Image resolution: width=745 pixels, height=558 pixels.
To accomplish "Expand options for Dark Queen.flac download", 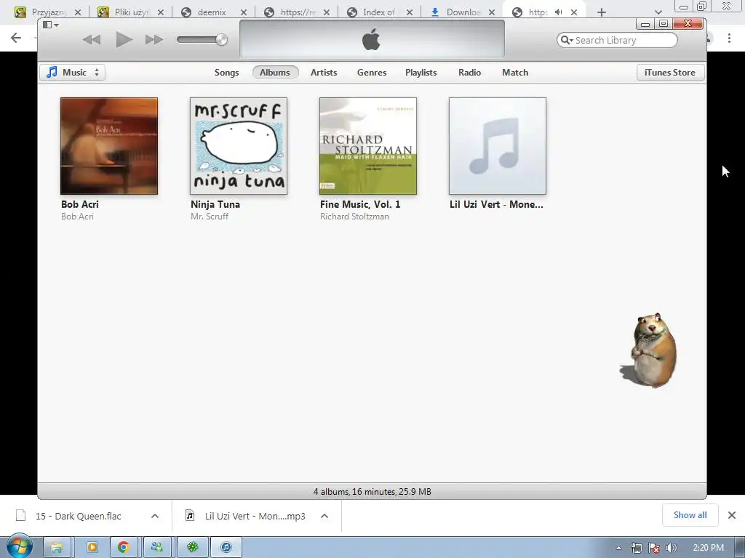I will pyautogui.click(x=155, y=517).
